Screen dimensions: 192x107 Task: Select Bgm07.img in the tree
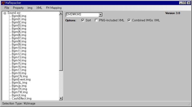coord(19,38)
